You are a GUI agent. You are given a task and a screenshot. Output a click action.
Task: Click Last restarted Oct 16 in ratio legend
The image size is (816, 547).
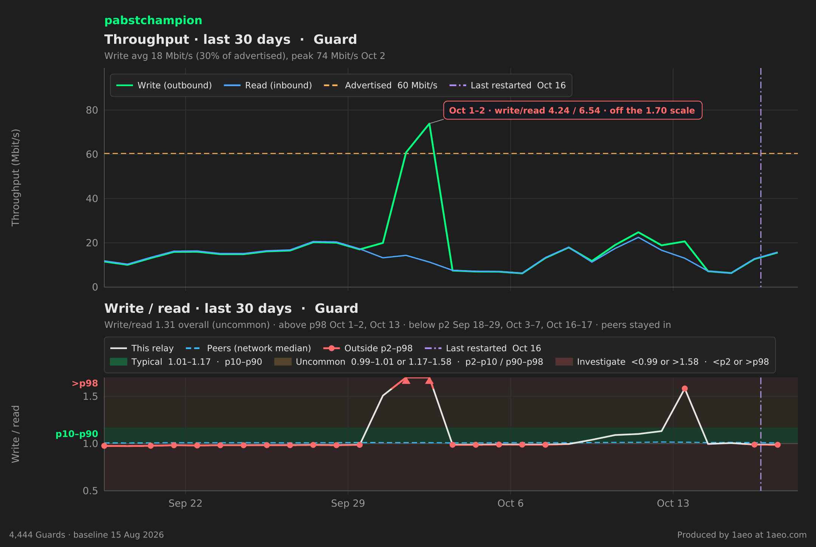click(x=483, y=348)
